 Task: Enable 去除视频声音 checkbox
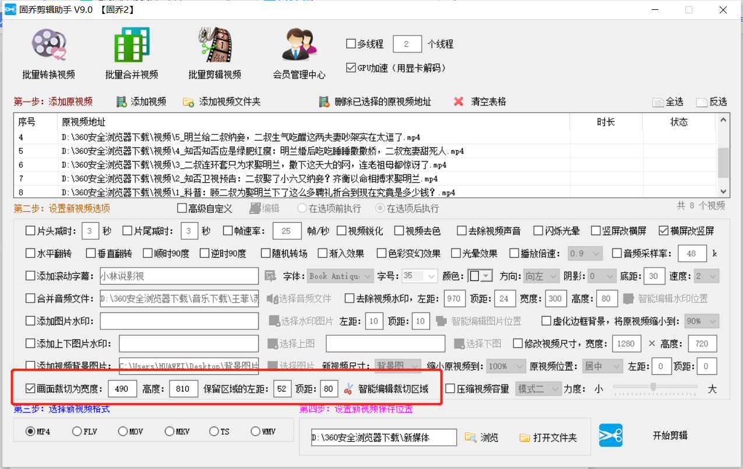point(462,231)
